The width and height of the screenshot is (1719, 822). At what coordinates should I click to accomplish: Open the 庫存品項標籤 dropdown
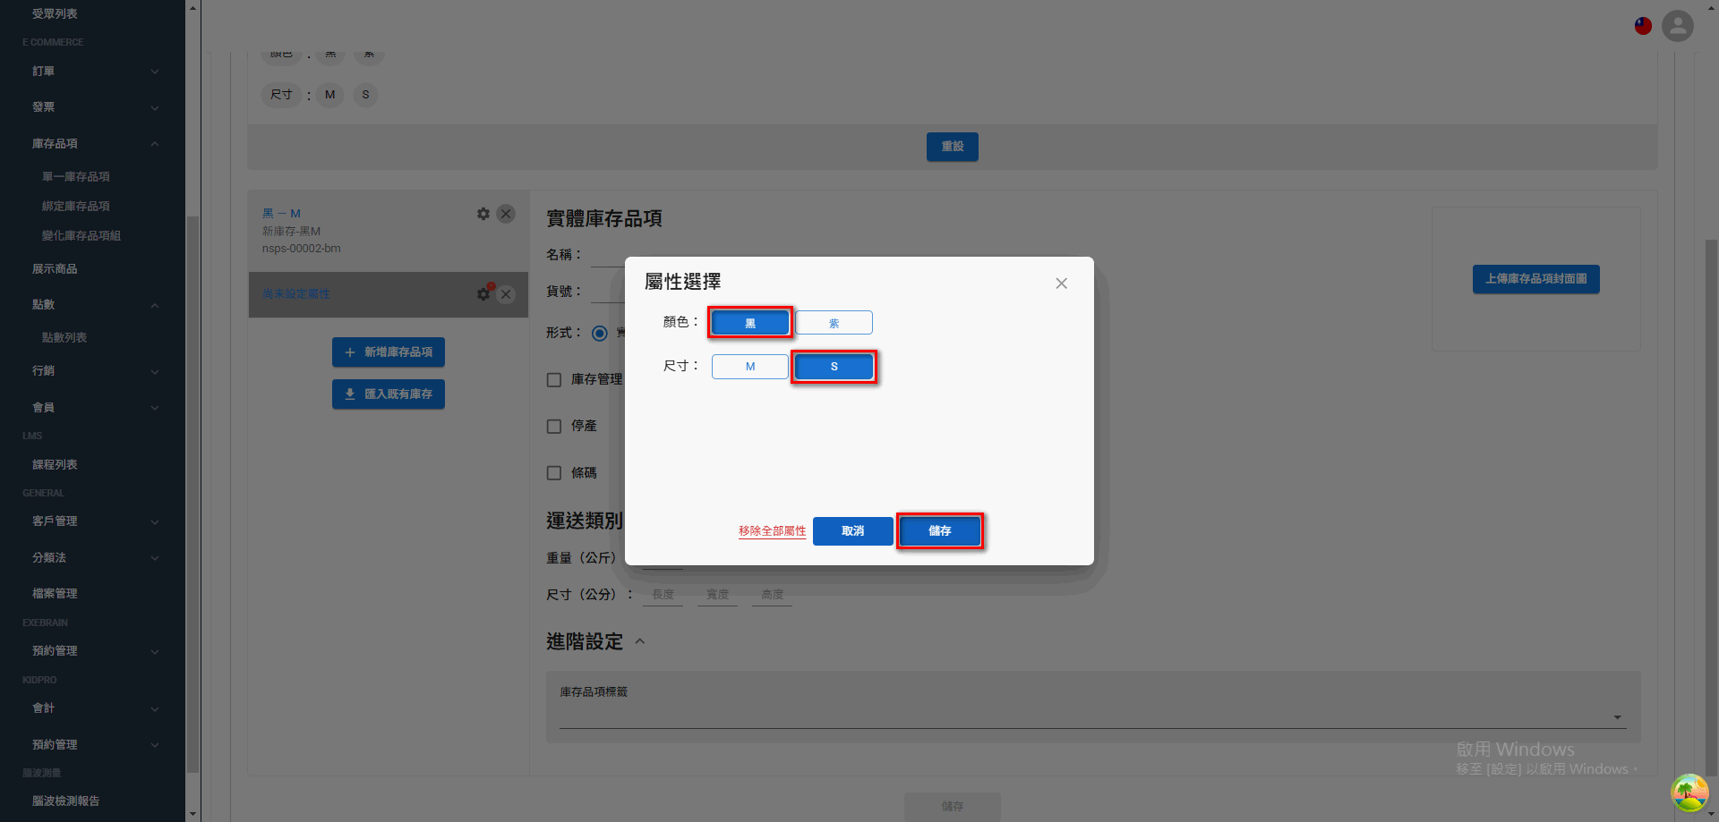pyautogui.click(x=1093, y=716)
